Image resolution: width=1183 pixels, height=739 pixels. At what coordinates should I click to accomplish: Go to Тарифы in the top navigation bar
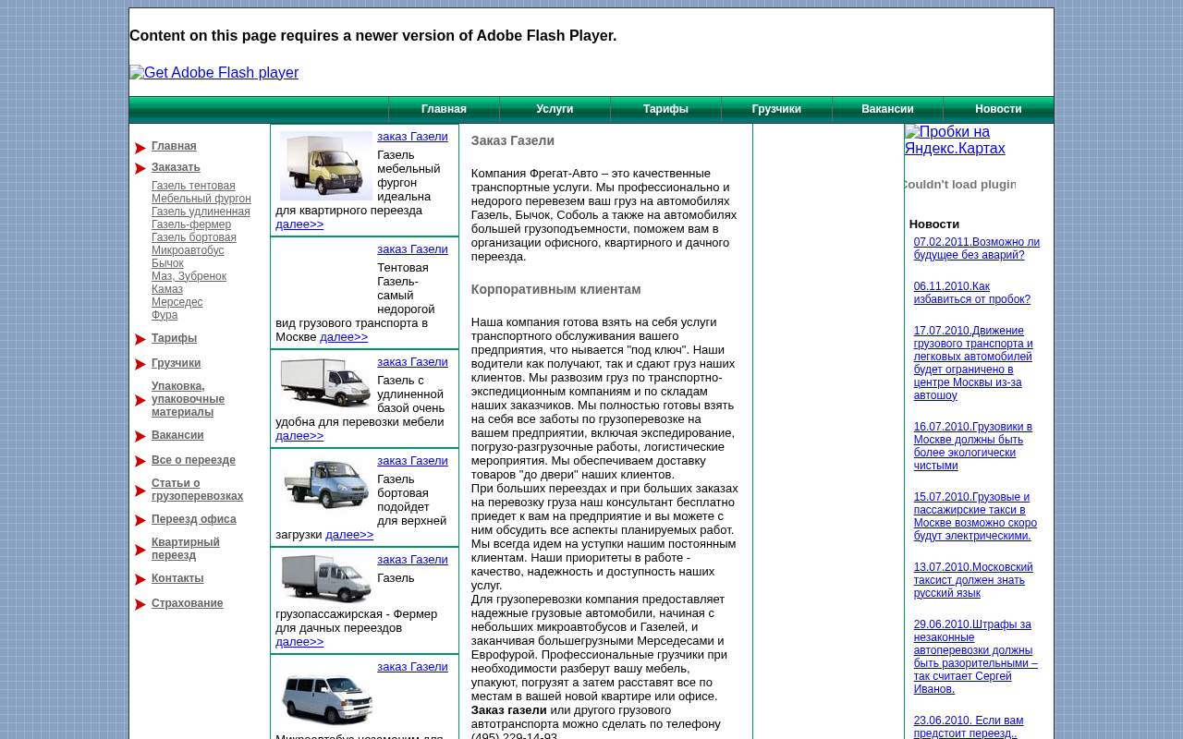(x=665, y=109)
